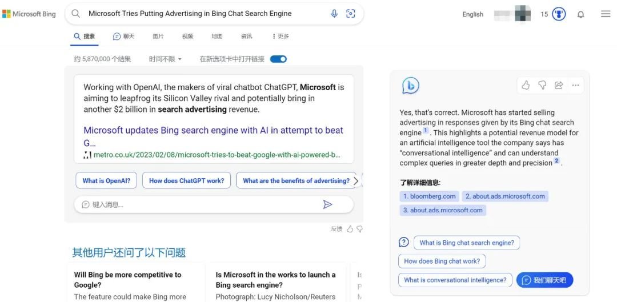Share the Bing chat sidebar answer
This screenshot has width=617, height=302.
coord(558,85)
